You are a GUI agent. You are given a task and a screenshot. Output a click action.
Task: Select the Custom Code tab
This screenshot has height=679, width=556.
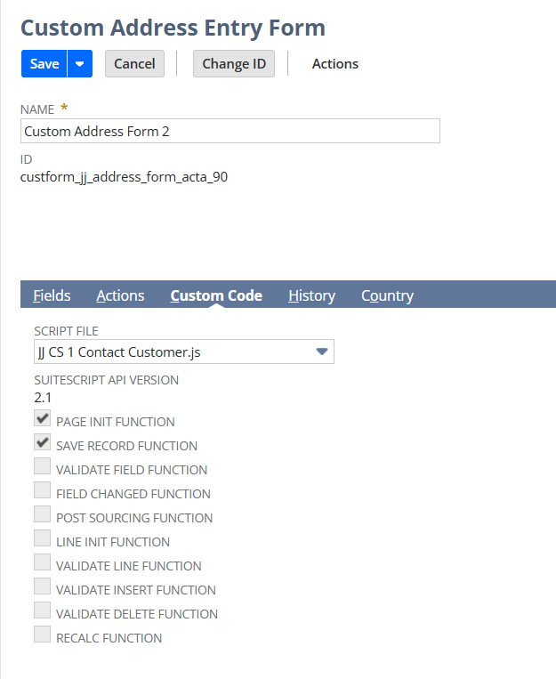pyautogui.click(x=216, y=295)
